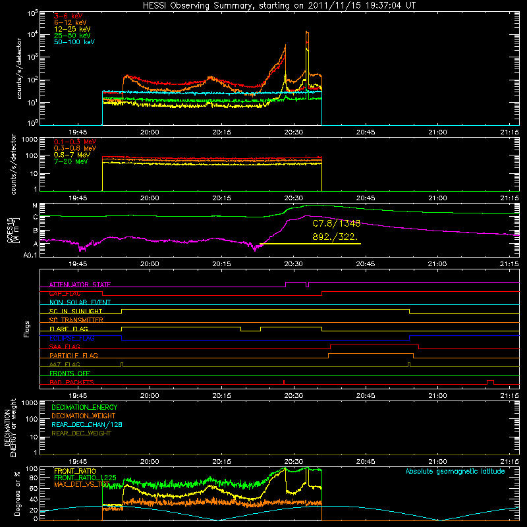
Task: Click the BAD_PACKETS flag label
Action: pyautogui.click(x=72, y=382)
